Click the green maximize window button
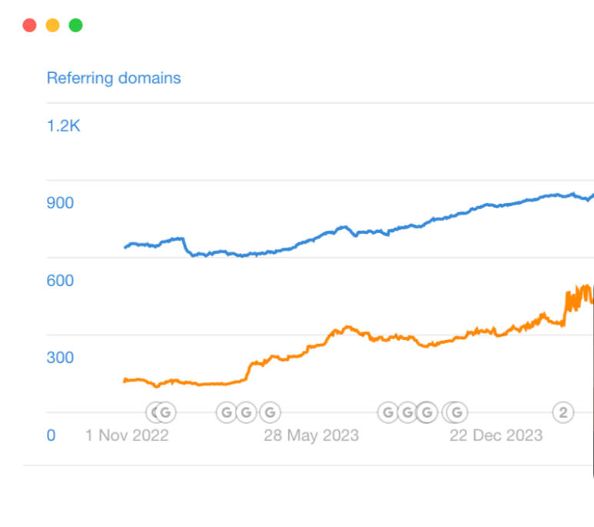This screenshot has width=594, height=527. [75, 25]
